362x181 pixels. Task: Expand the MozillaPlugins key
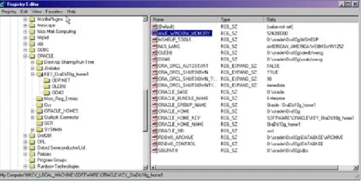[25, 19]
